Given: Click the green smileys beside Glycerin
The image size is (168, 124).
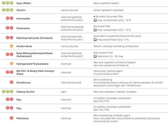Looking at the screenshot, I should (x=8, y=10).
